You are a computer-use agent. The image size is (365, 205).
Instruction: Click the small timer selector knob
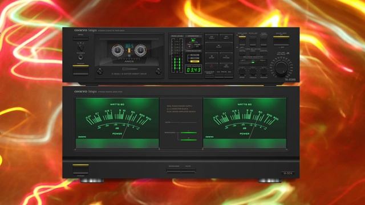click(80, 48)
